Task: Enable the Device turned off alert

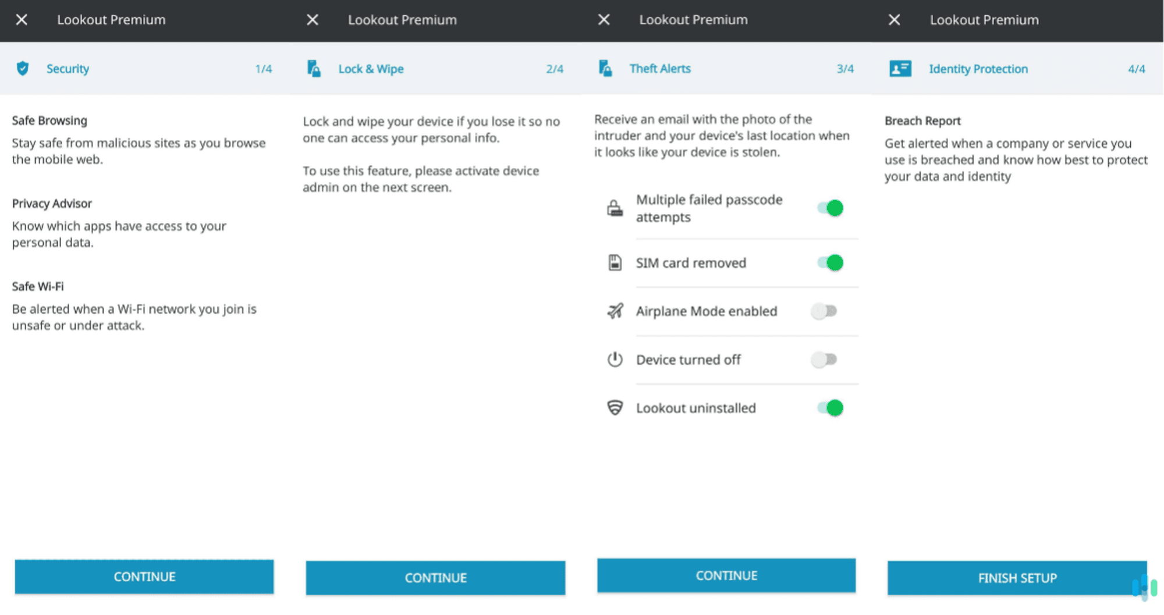Action: 824,360
